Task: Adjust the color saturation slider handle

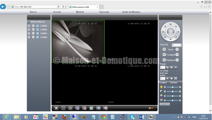Action: 172,96
